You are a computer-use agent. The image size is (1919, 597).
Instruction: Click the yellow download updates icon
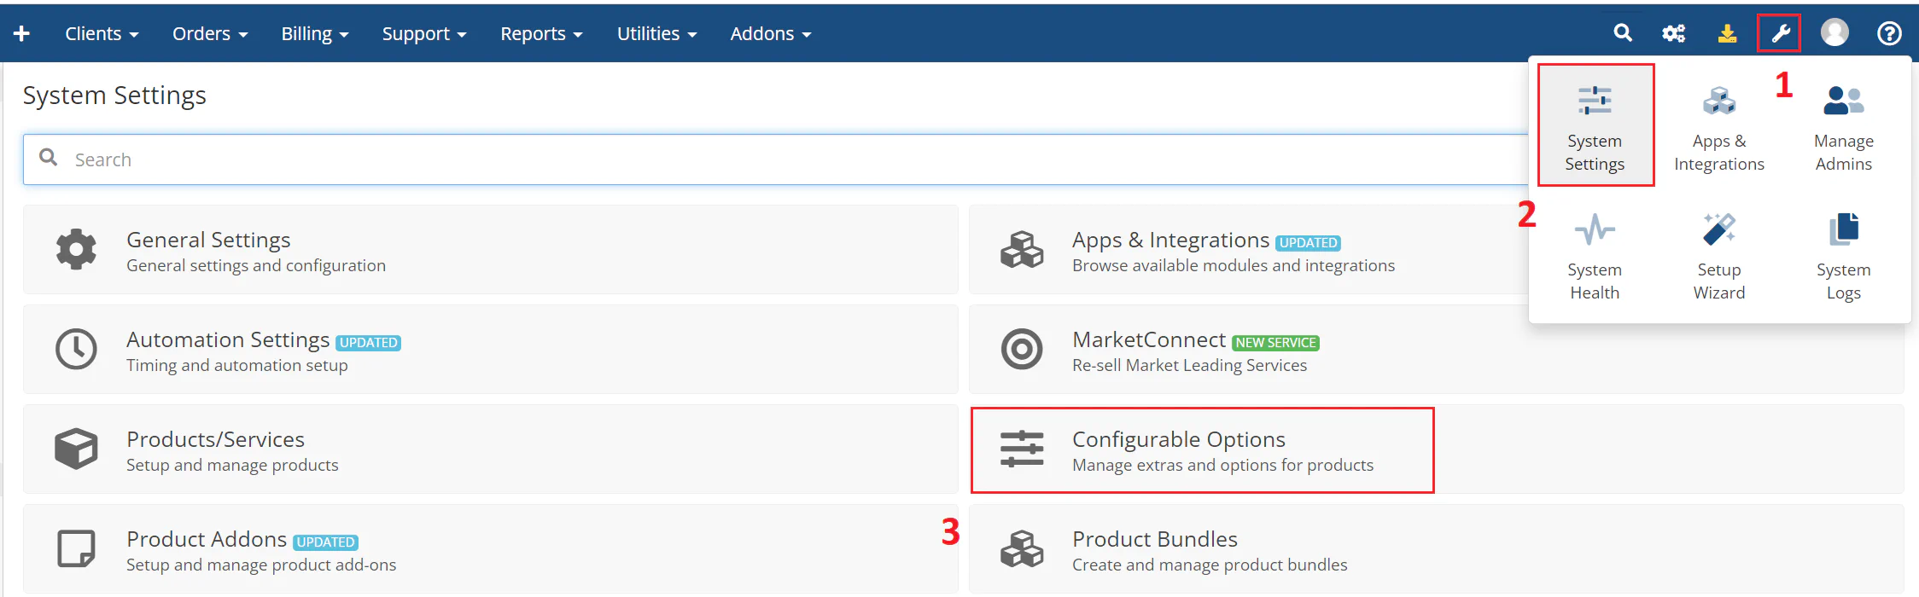(1727, 33)
